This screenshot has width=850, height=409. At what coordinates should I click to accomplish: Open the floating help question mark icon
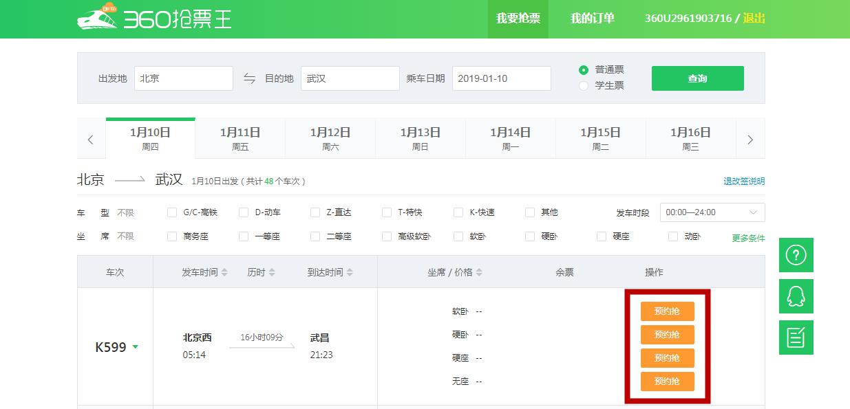796,255
